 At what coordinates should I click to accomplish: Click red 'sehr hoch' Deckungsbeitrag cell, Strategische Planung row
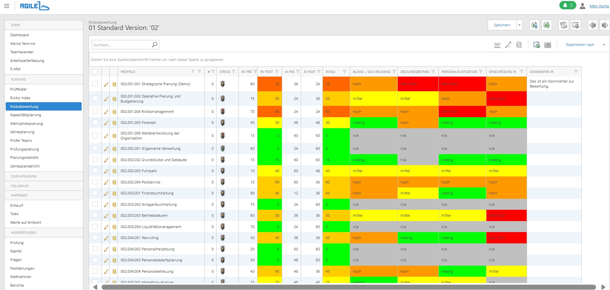(418, 84)
